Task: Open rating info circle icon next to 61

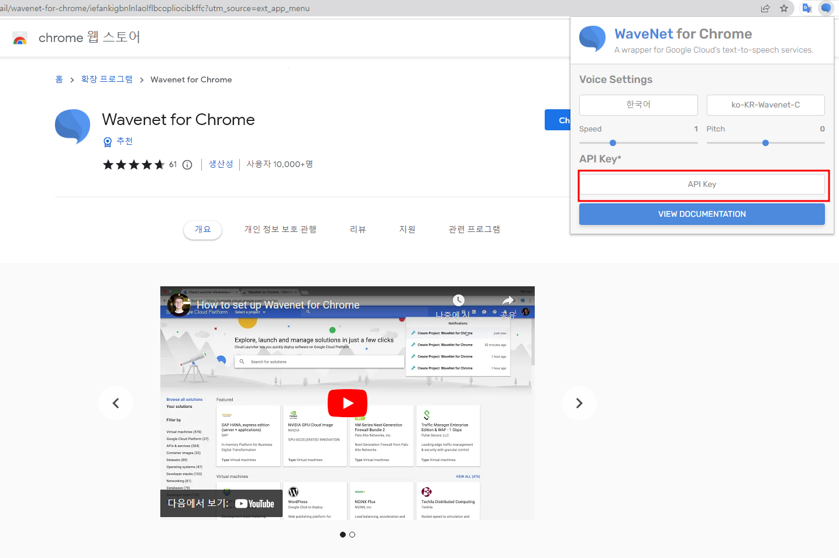Action: (187, 165)
